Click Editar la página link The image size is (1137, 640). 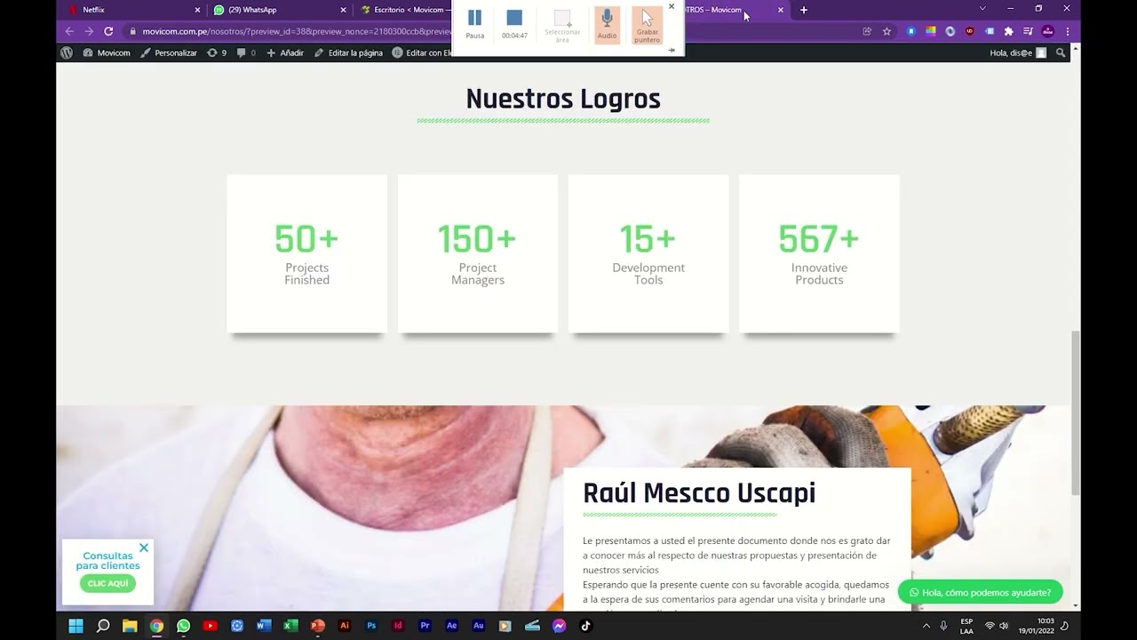point(348,52)
